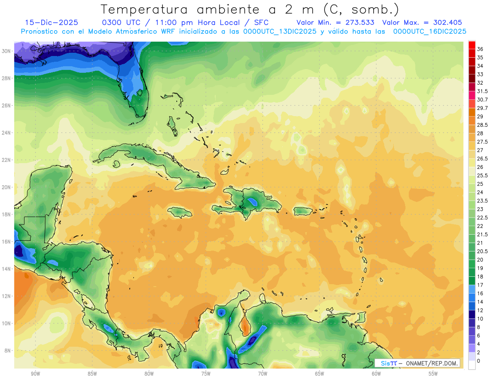Select the "70W" longitude label
Screen dimensions: 491x379
(263, 374)
